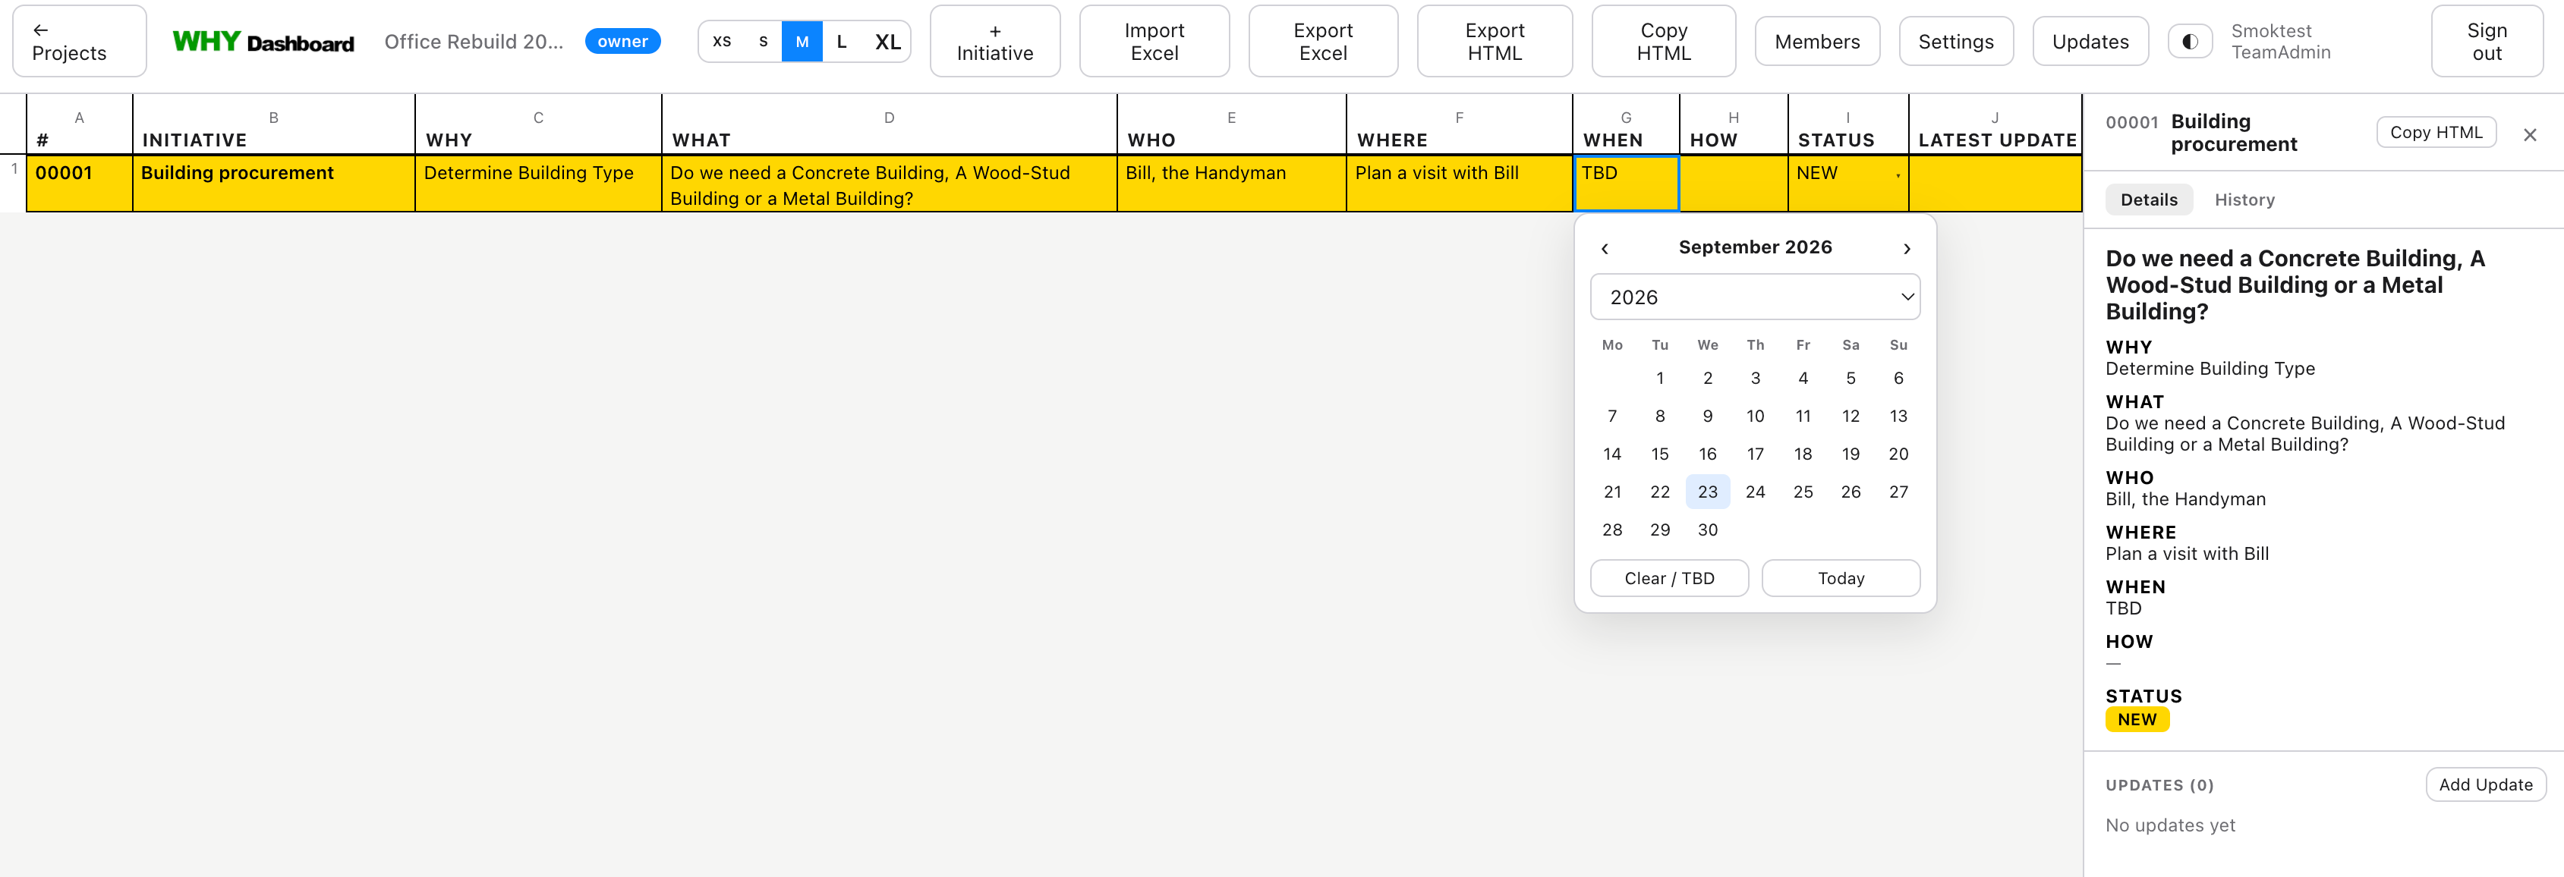Select XL size option

click(x=887, y=41)
